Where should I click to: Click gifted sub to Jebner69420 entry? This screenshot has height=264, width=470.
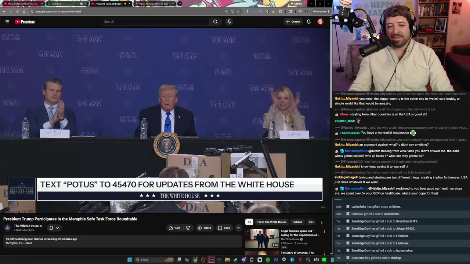tap(383, 229)
